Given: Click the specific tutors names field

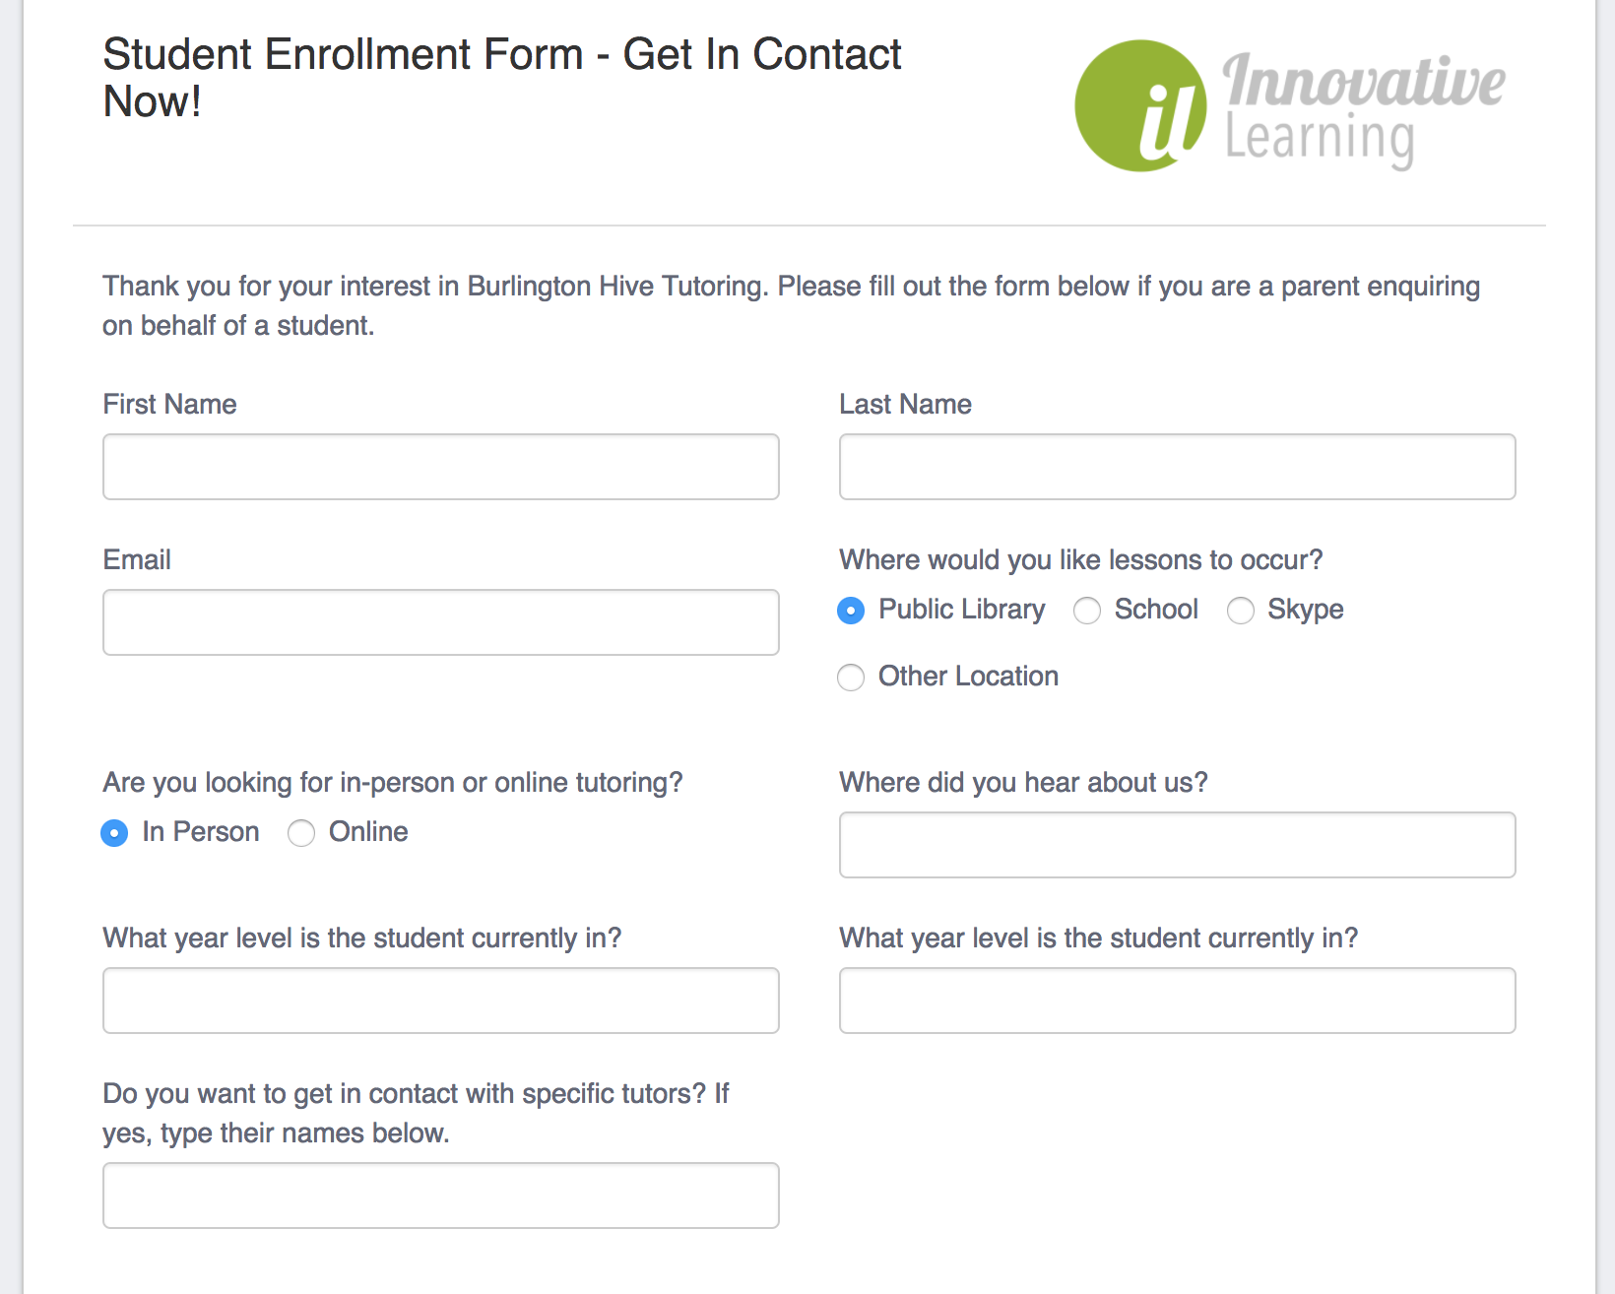Looking at the screenshot, I should pos(440,1196).
